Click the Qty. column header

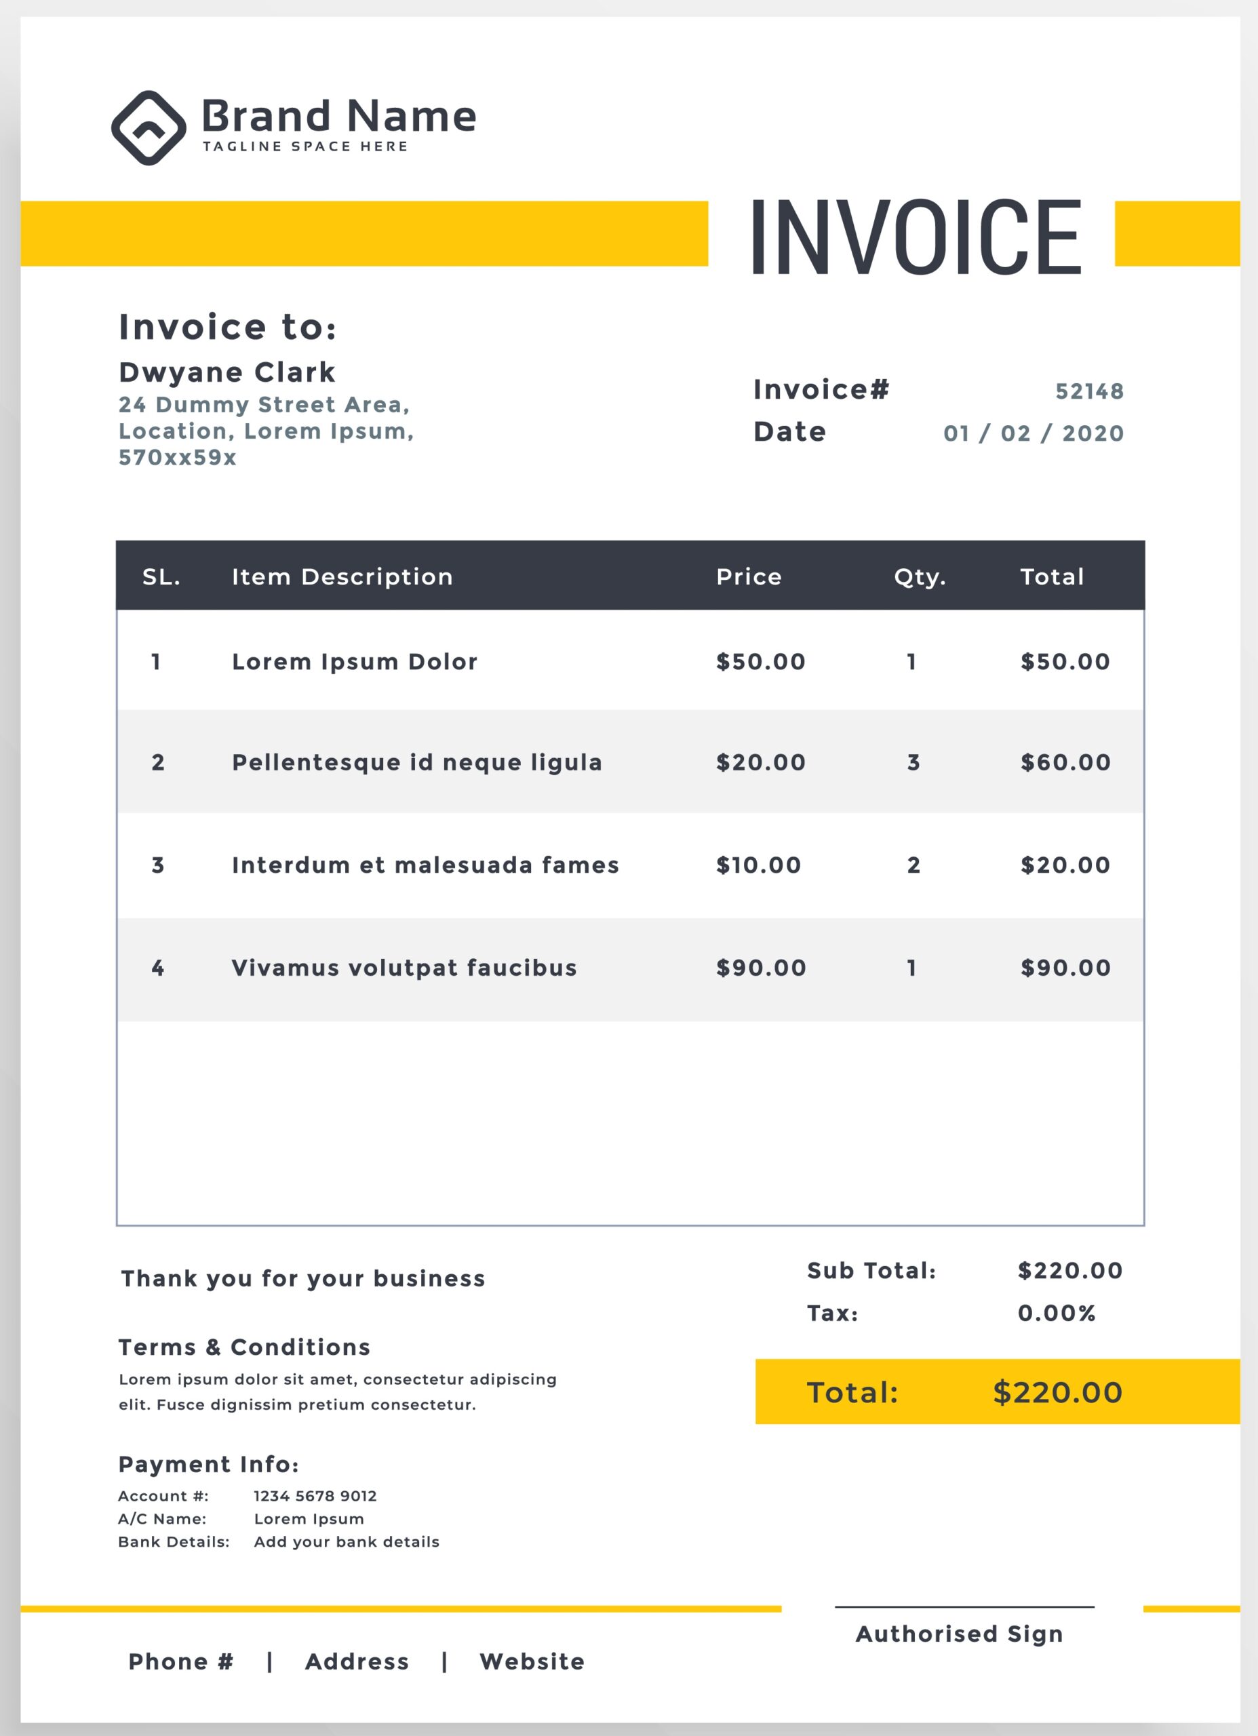point(920,577)
